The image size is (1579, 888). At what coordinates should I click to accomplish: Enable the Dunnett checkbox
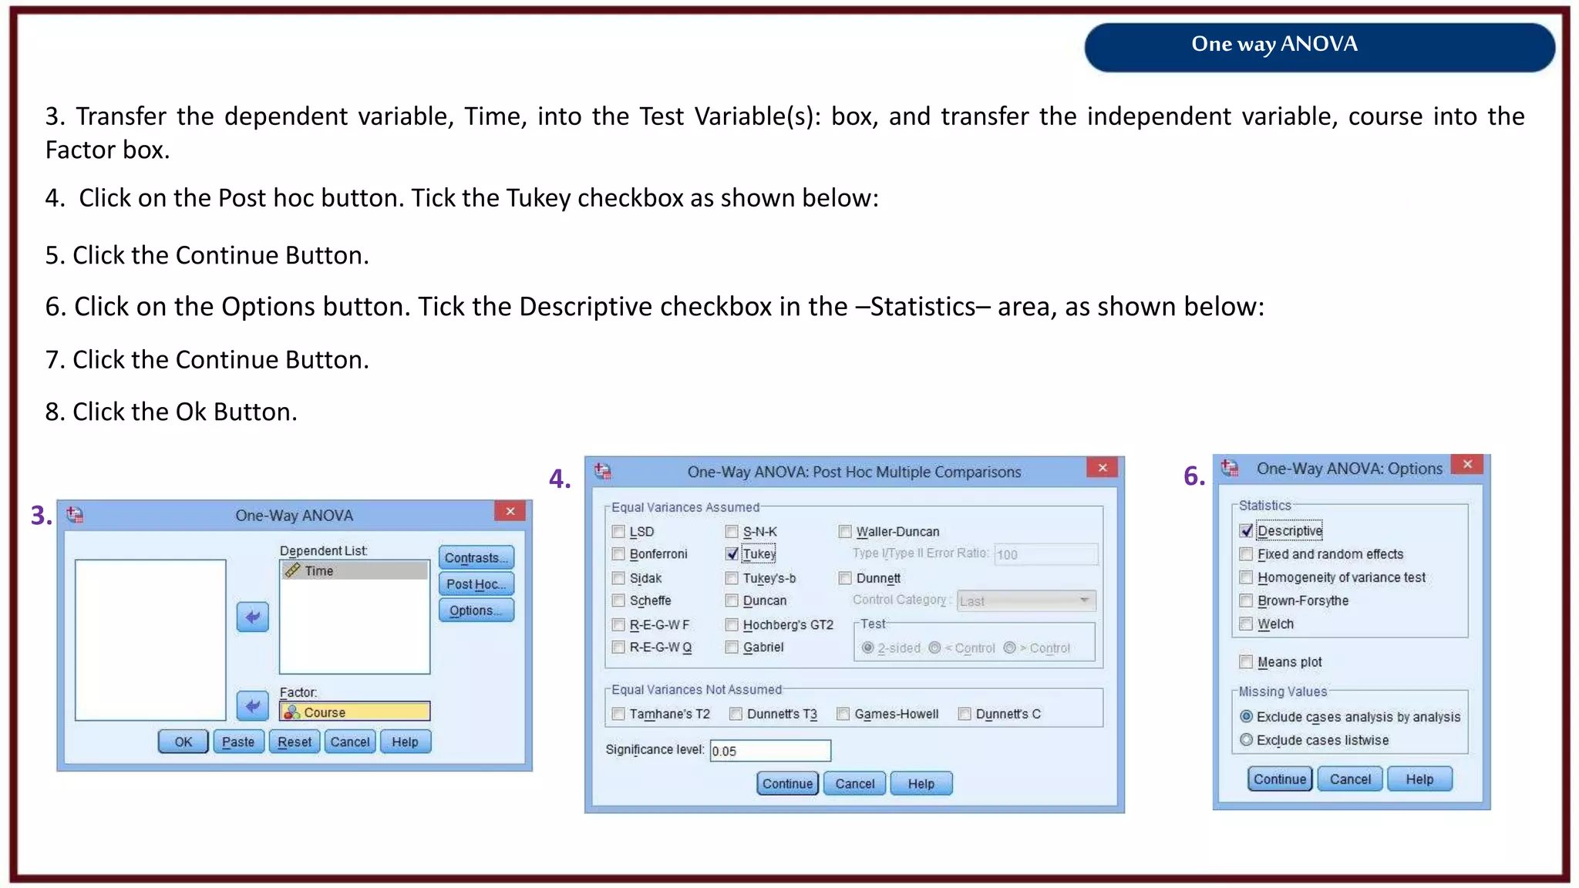[845, 577]
